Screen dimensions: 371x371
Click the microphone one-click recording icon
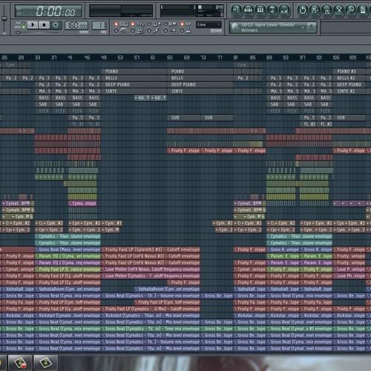click(351, 10)
